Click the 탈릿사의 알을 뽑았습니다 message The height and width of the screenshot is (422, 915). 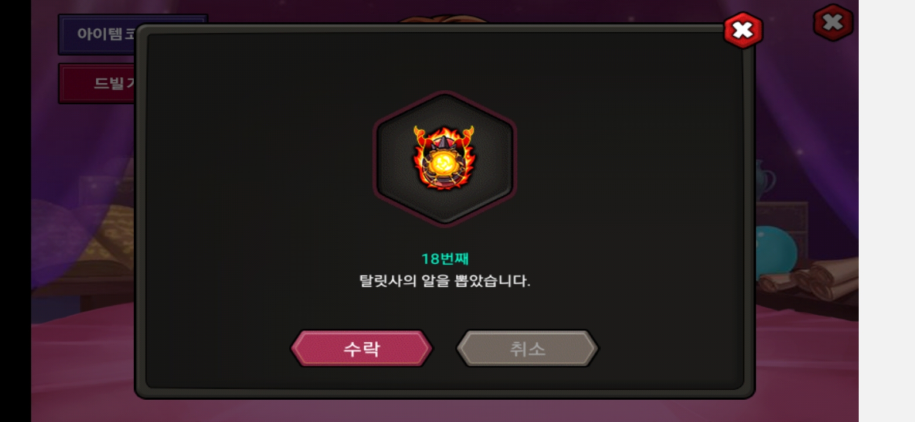(x=445, y=281)
